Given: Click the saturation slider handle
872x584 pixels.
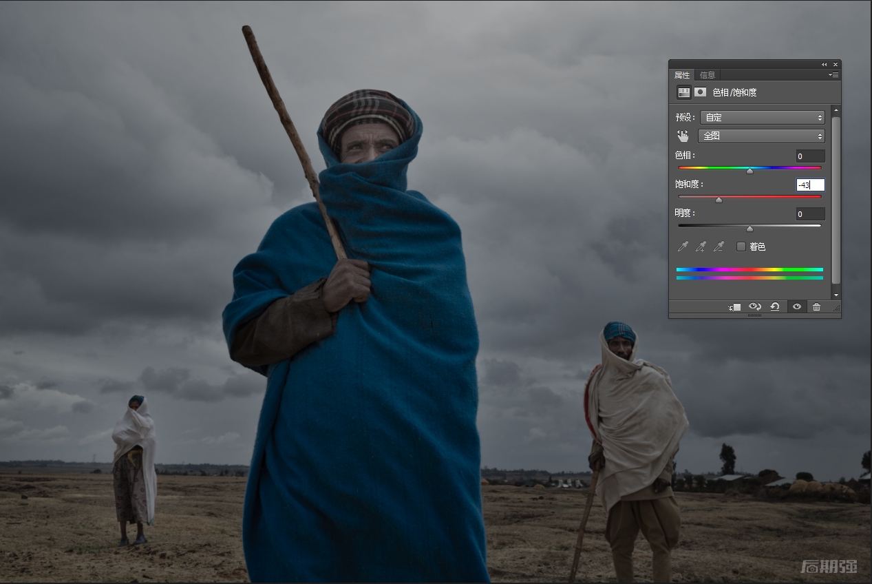Looking at the screenshot, I should click(719, 200).
